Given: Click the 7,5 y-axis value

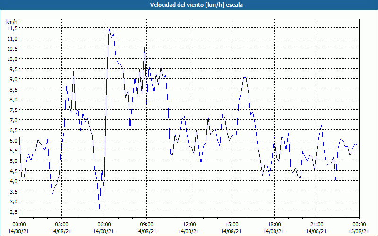Looking at the screenshot, I should pyautogui.click(x=14, y=110).
